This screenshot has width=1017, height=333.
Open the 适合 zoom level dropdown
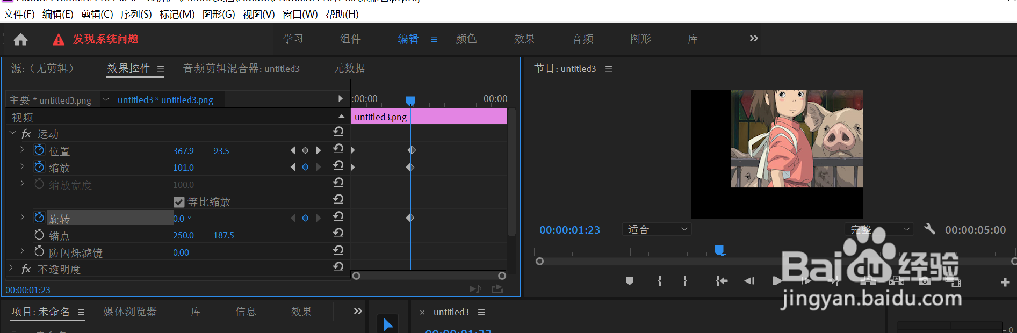(657, 229)
